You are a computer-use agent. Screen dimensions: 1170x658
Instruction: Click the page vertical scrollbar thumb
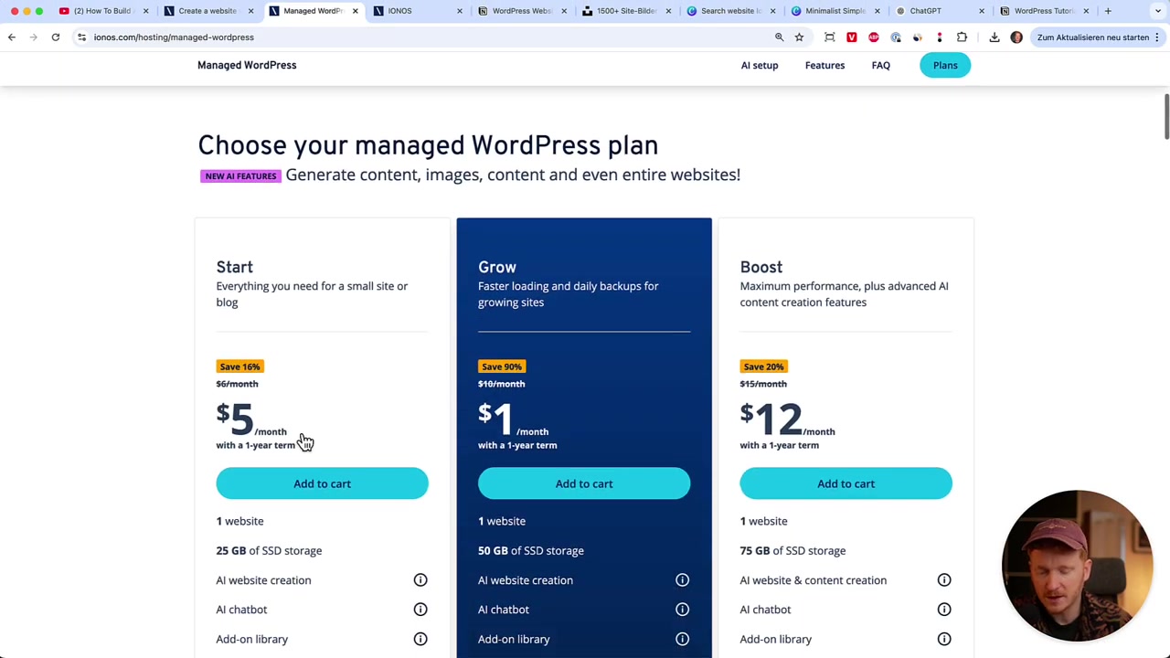click(x=1166, y=116)
